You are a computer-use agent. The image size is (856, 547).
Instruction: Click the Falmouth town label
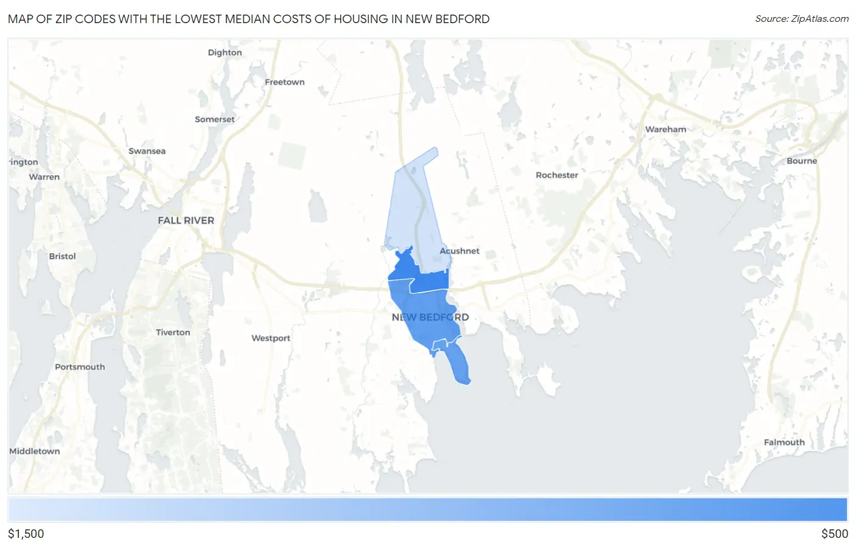tap(784, 442)
